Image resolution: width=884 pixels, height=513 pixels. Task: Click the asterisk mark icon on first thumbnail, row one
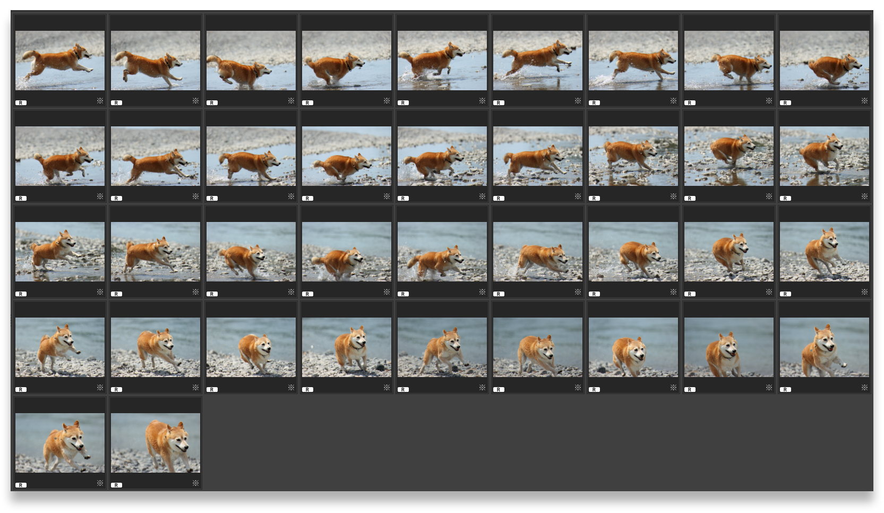[x=100, y=100]
